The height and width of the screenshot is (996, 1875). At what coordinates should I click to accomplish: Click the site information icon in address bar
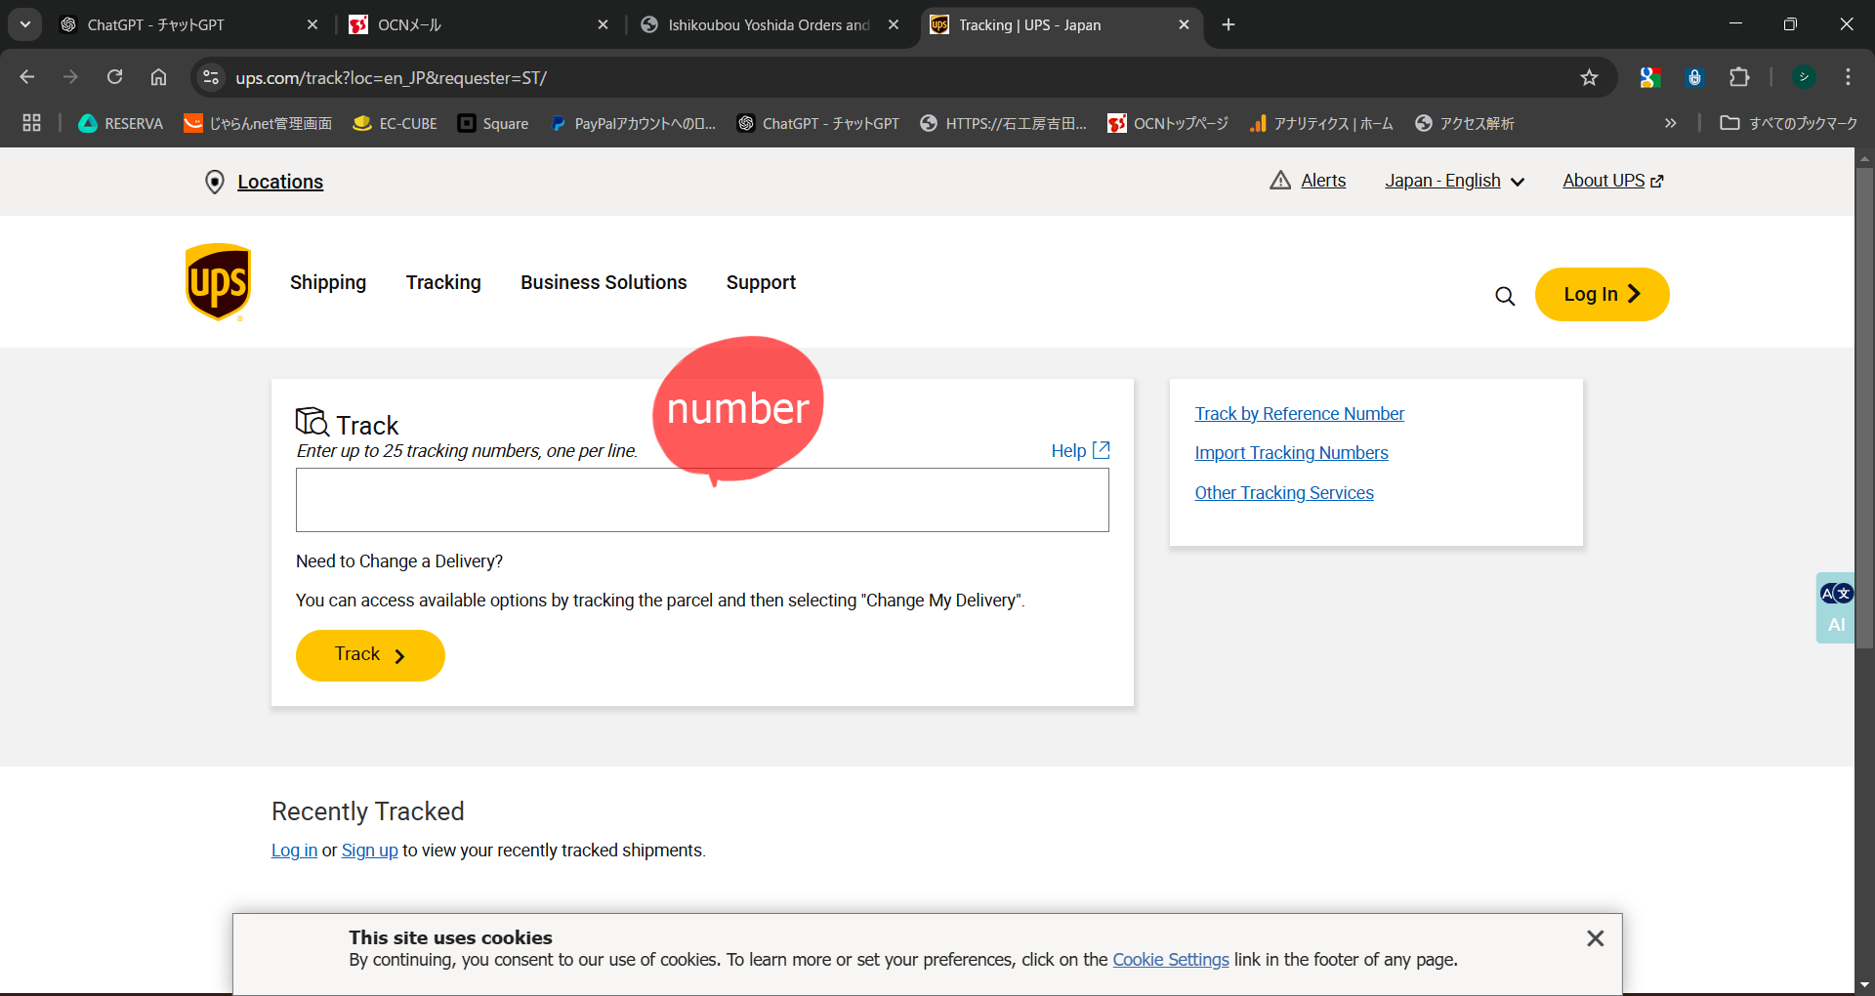[211, 77]
